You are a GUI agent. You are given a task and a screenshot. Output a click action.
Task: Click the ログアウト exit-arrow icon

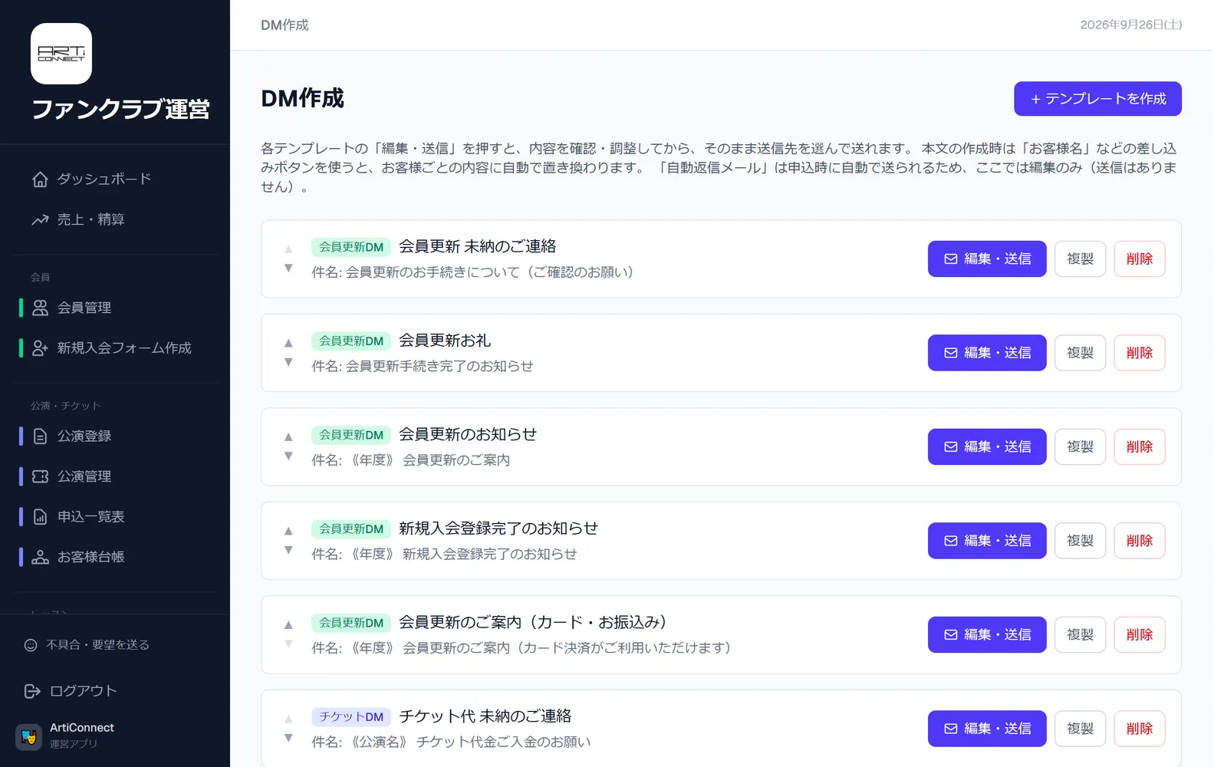(32, 691)
